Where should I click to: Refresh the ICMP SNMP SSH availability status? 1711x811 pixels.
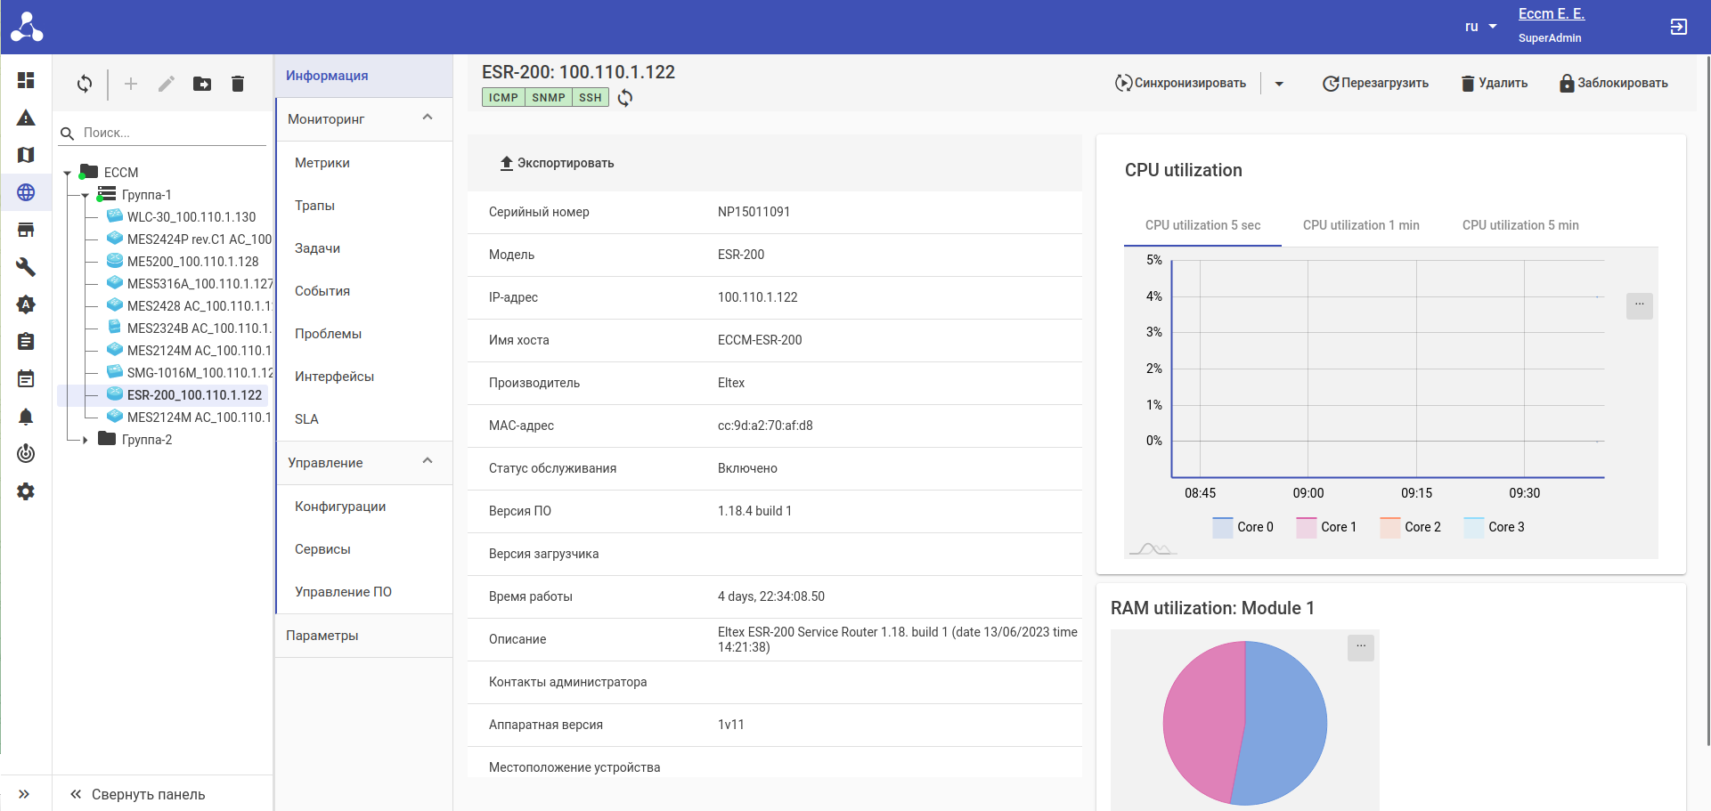(x=625, y=98)
